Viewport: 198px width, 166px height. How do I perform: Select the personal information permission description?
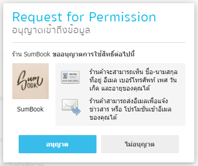[x=133, y=80]
